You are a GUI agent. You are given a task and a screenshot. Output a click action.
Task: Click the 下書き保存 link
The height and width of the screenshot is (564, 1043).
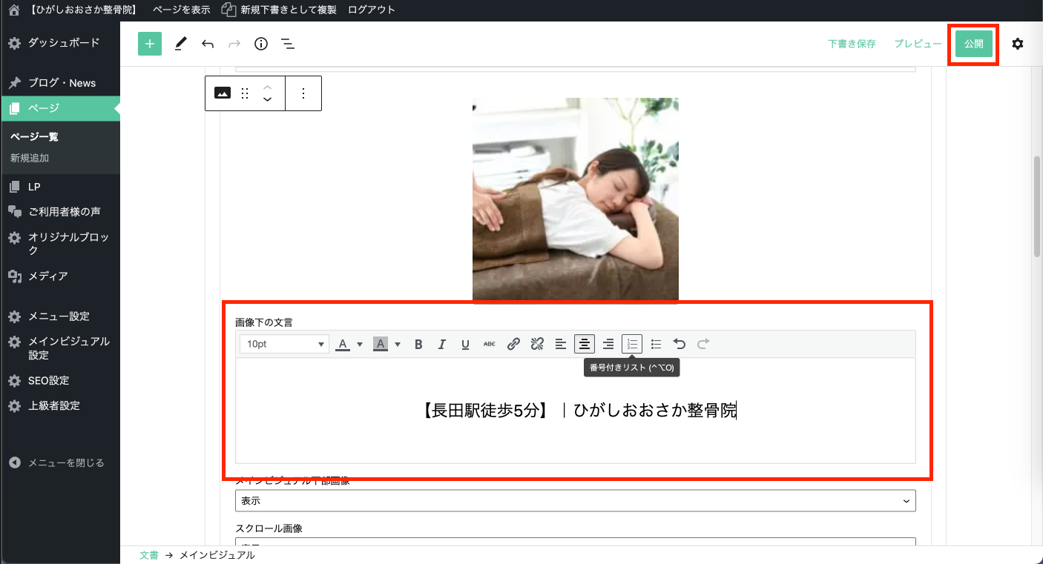[x=852, y=44]
